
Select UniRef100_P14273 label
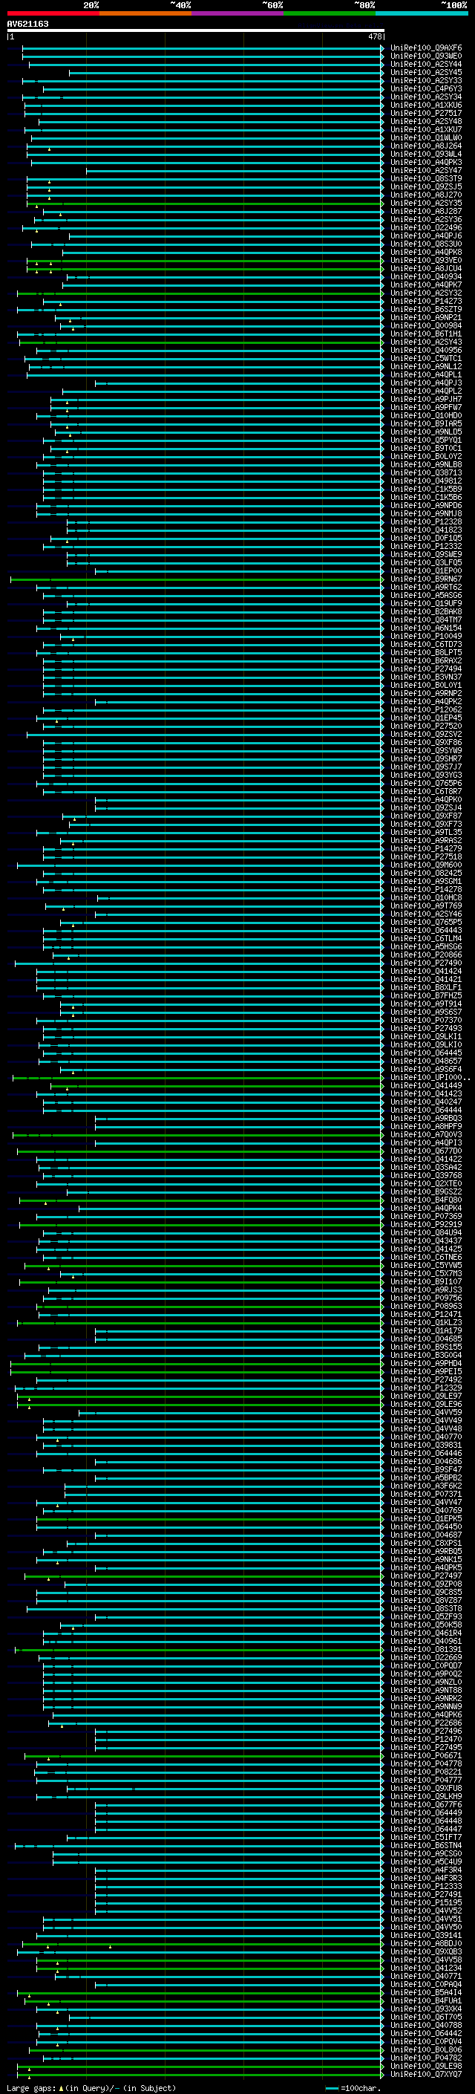click(x=426, y=301)
